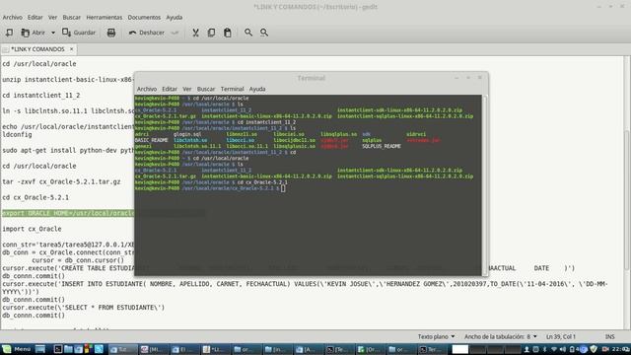Paste clipboard using paste icon
The width and height of the screenshot is (631, 355).
228,33
